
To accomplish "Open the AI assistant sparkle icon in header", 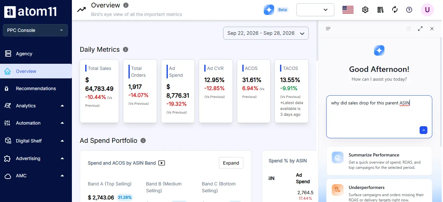I will point(269,10).
